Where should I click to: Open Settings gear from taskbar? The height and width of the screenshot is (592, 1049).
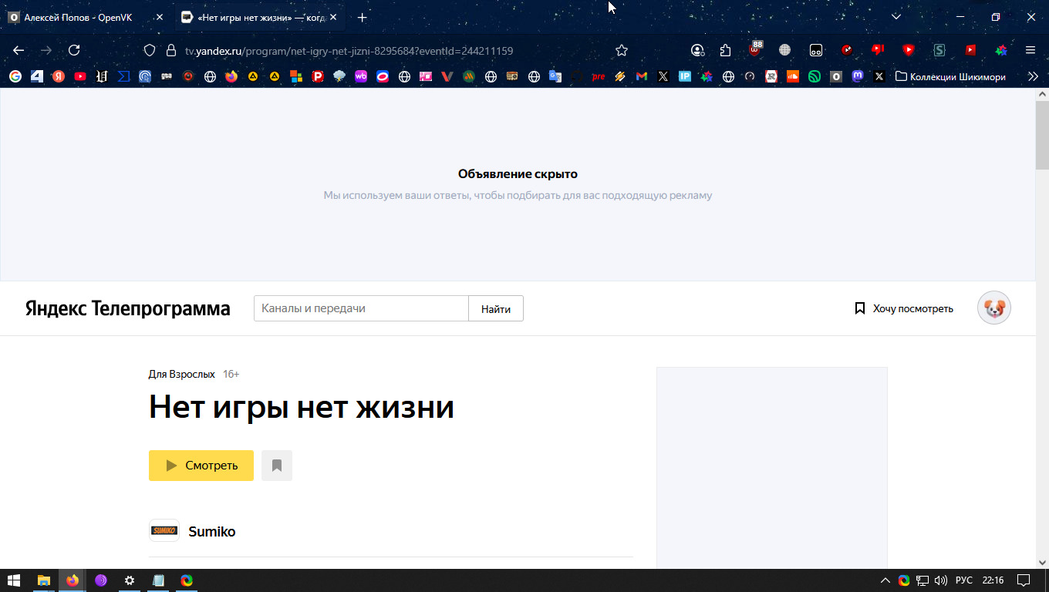(x=130, y=580)
